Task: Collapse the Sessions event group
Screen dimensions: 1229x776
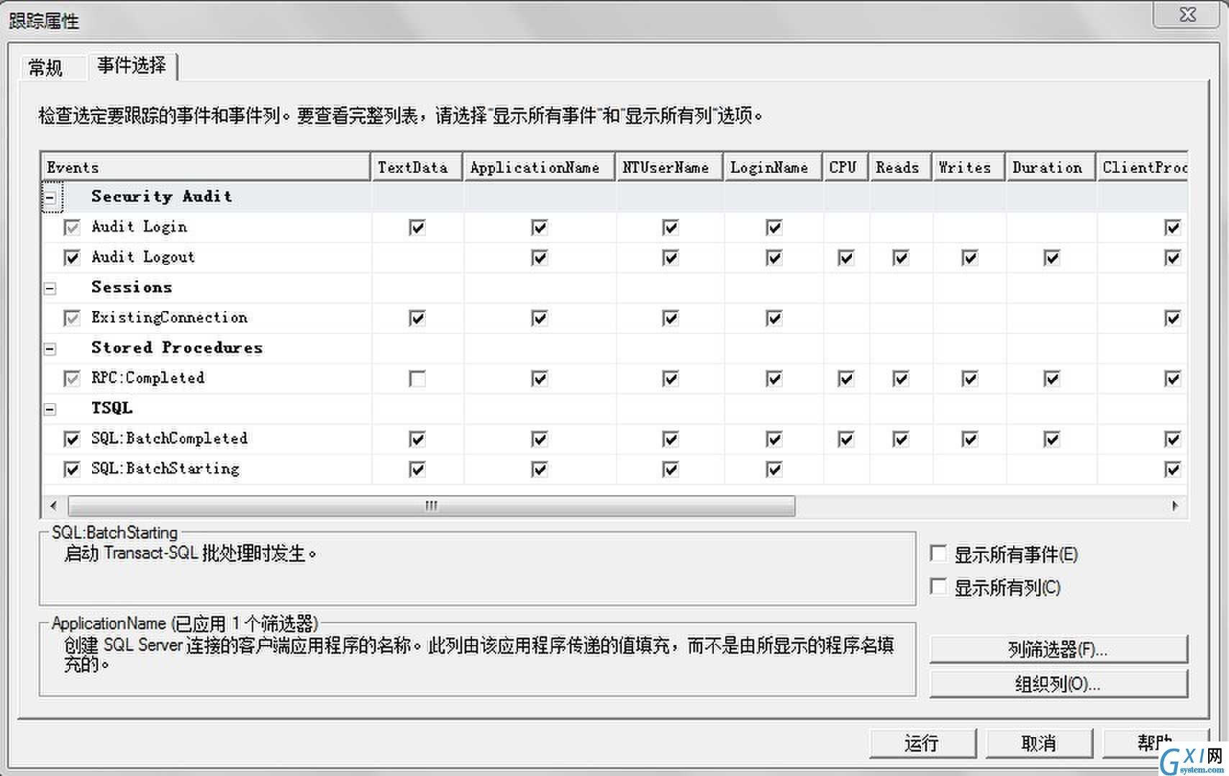Action: point(50,288)
